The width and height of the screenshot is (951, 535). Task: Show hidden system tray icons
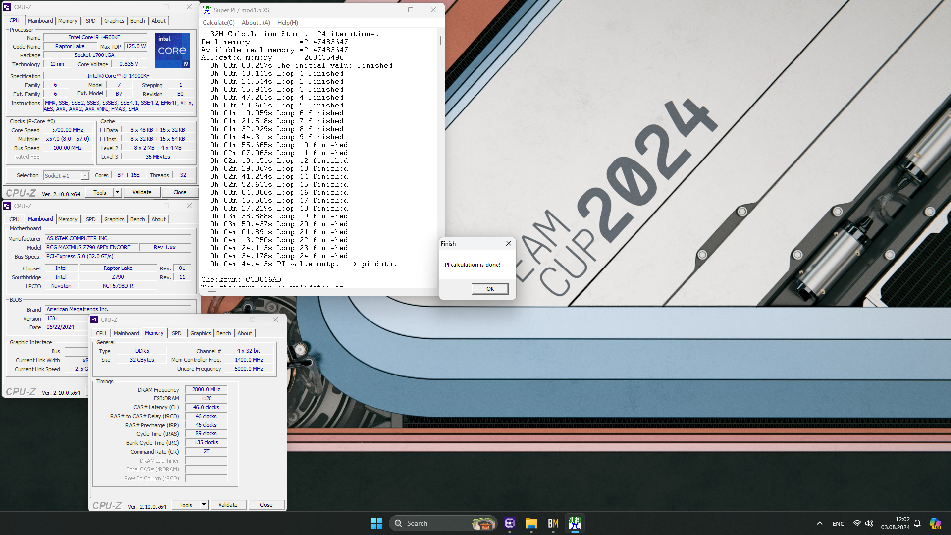[x=820, y=523]
